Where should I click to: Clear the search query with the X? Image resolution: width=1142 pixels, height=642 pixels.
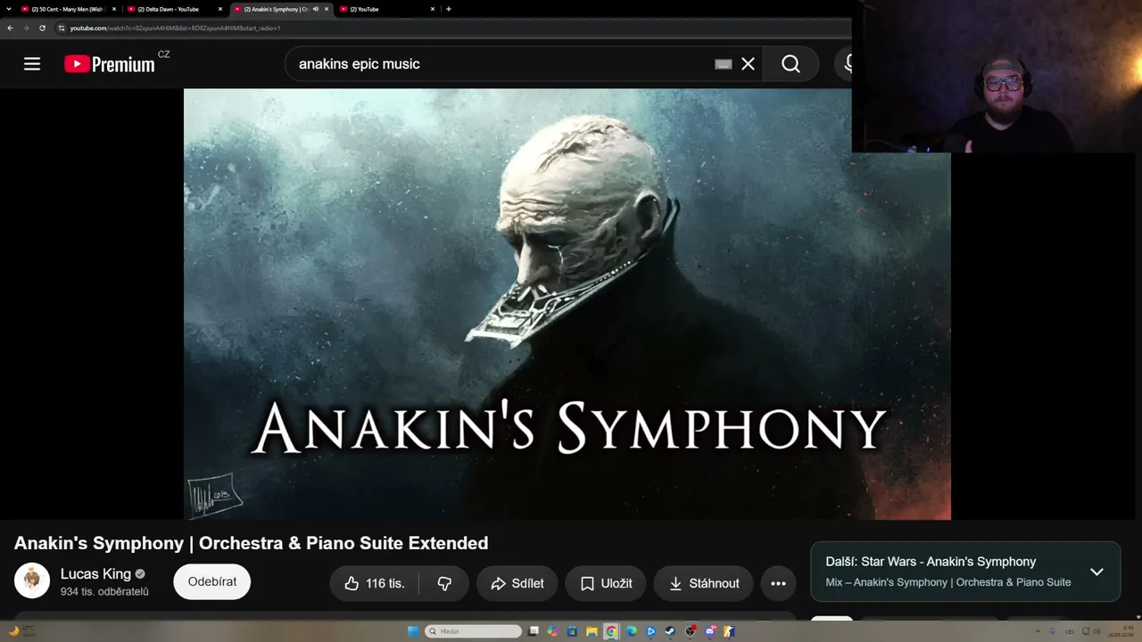click(748, 64)
